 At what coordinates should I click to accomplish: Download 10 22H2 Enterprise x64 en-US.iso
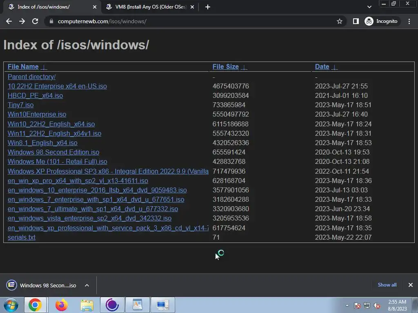click(57, 86)
